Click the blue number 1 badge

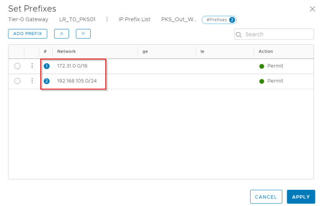(47, 66)
